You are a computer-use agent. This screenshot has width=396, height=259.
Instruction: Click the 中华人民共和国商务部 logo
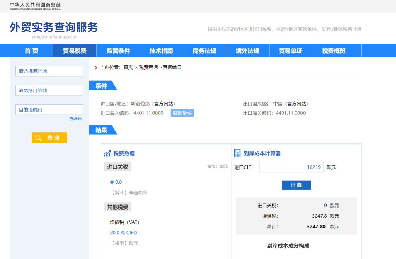(x=35, y=6)
